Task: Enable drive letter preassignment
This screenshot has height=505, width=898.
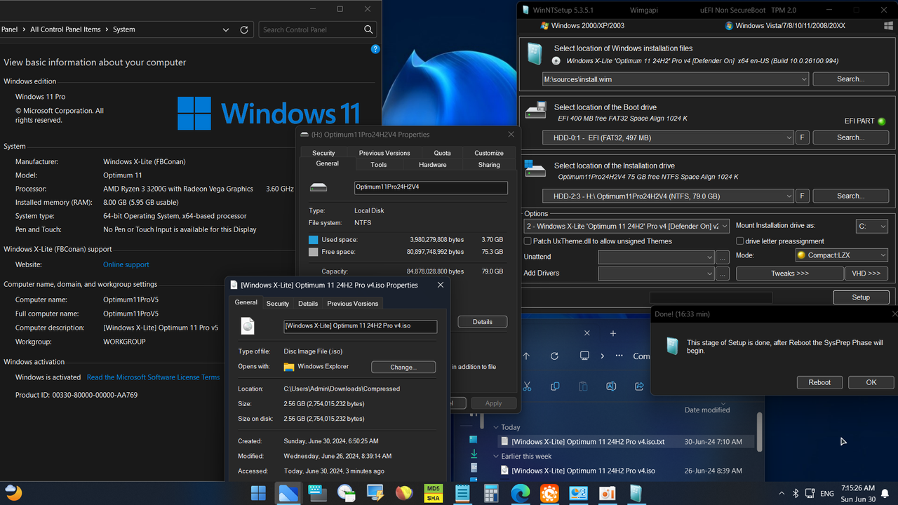Action: click(x=739, y=241)
